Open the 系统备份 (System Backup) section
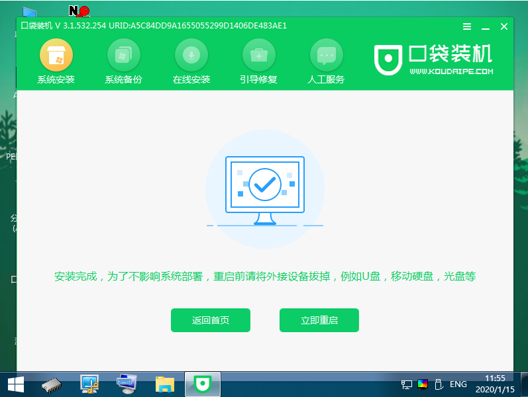The height and width of the screenshot is (397, 528). [x=123, y=62]
